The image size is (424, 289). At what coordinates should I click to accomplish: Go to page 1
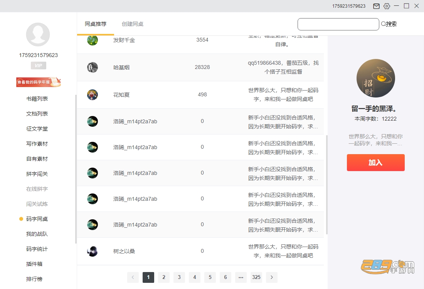148,277
